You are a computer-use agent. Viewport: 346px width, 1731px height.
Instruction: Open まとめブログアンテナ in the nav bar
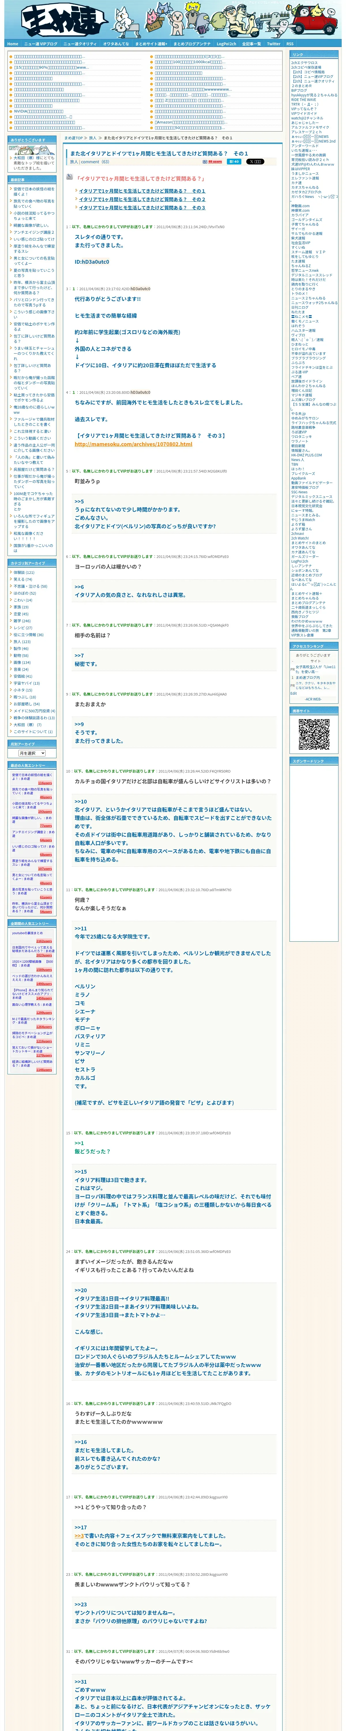[x=191, y=44]
